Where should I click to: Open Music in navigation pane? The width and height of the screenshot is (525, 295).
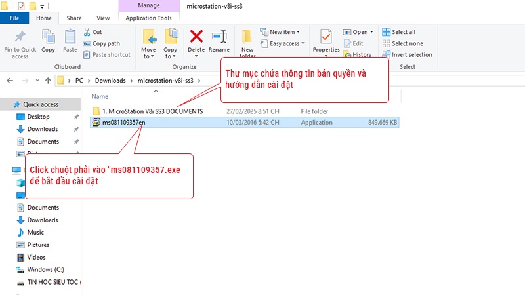click(x=35, y=233)
